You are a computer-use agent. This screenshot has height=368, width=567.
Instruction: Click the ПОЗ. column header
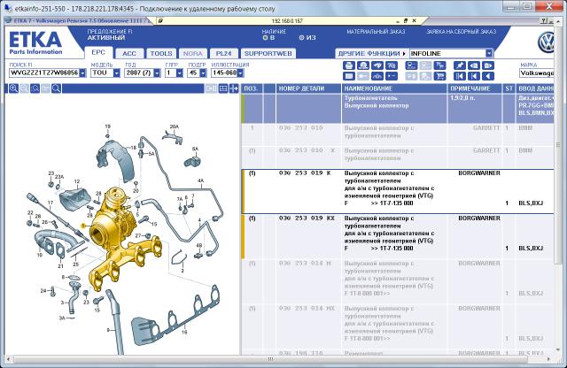pyautogui.click(x=252, y=88)
